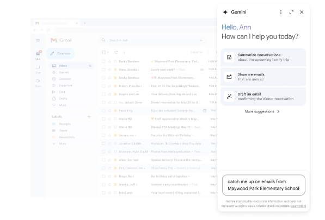The width and height of the screenshot is (325, 220).
Task: Select the Show me emails unread suggestion
Action: tap(263, 77)
